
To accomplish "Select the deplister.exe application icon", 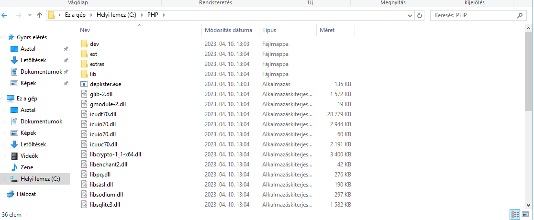I will pos(84,84).
